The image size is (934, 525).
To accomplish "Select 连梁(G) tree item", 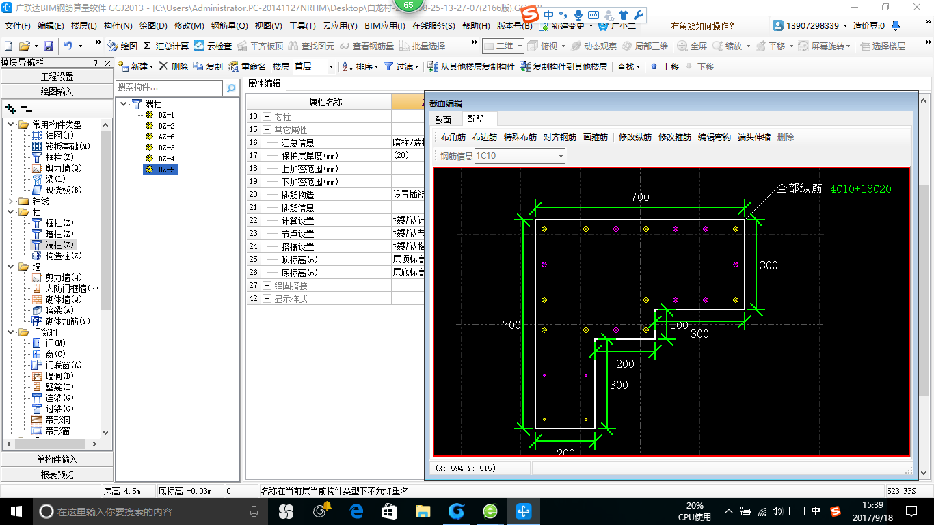I will coord(59,398).
